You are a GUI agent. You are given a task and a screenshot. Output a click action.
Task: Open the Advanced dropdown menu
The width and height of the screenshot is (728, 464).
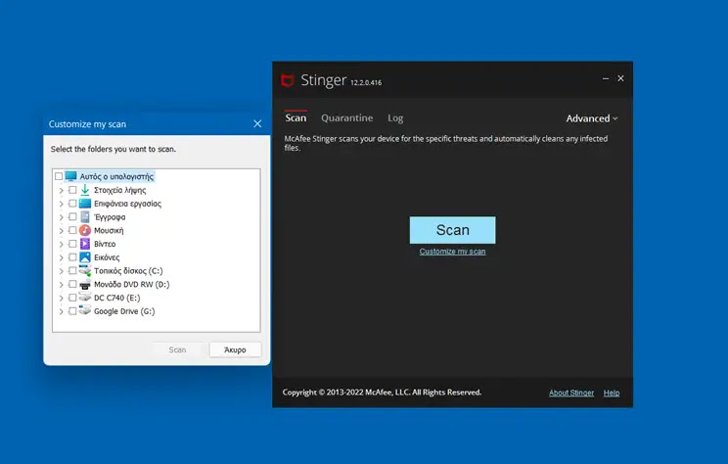[x=592, y=118]
